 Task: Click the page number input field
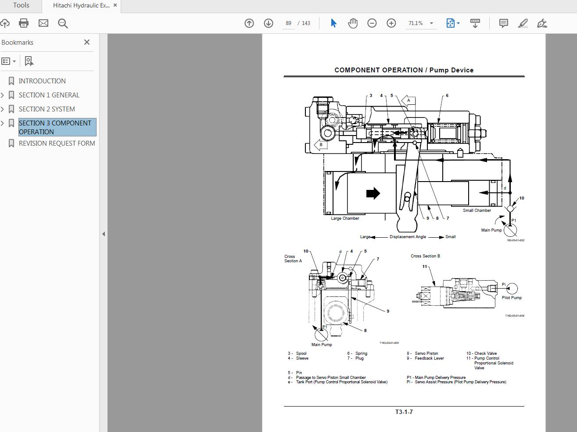(x=288, y=23)
